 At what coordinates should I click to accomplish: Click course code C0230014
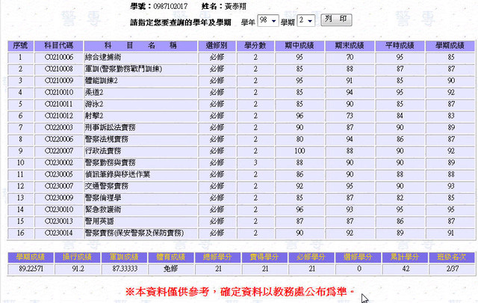click(59, 233)
